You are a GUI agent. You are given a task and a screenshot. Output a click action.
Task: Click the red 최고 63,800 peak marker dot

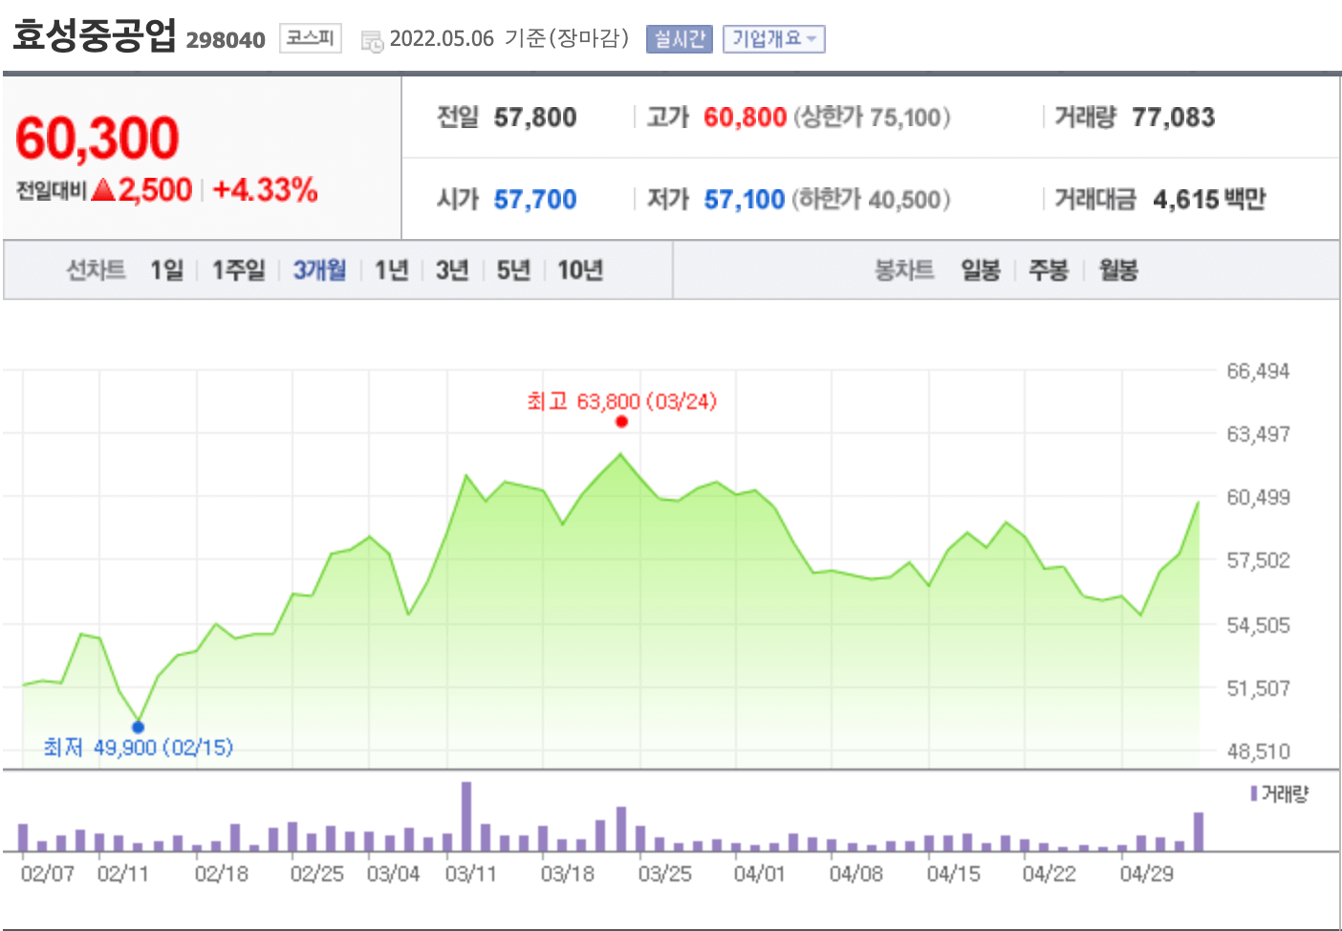(x=621, y=422)
